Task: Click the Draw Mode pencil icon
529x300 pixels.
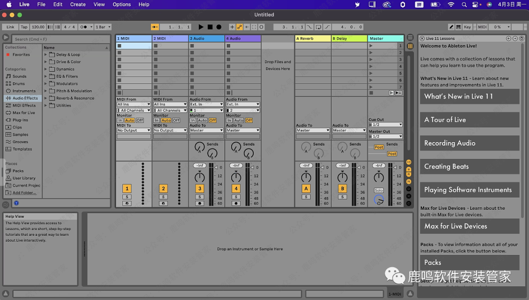Action: (x=452, y=27)
